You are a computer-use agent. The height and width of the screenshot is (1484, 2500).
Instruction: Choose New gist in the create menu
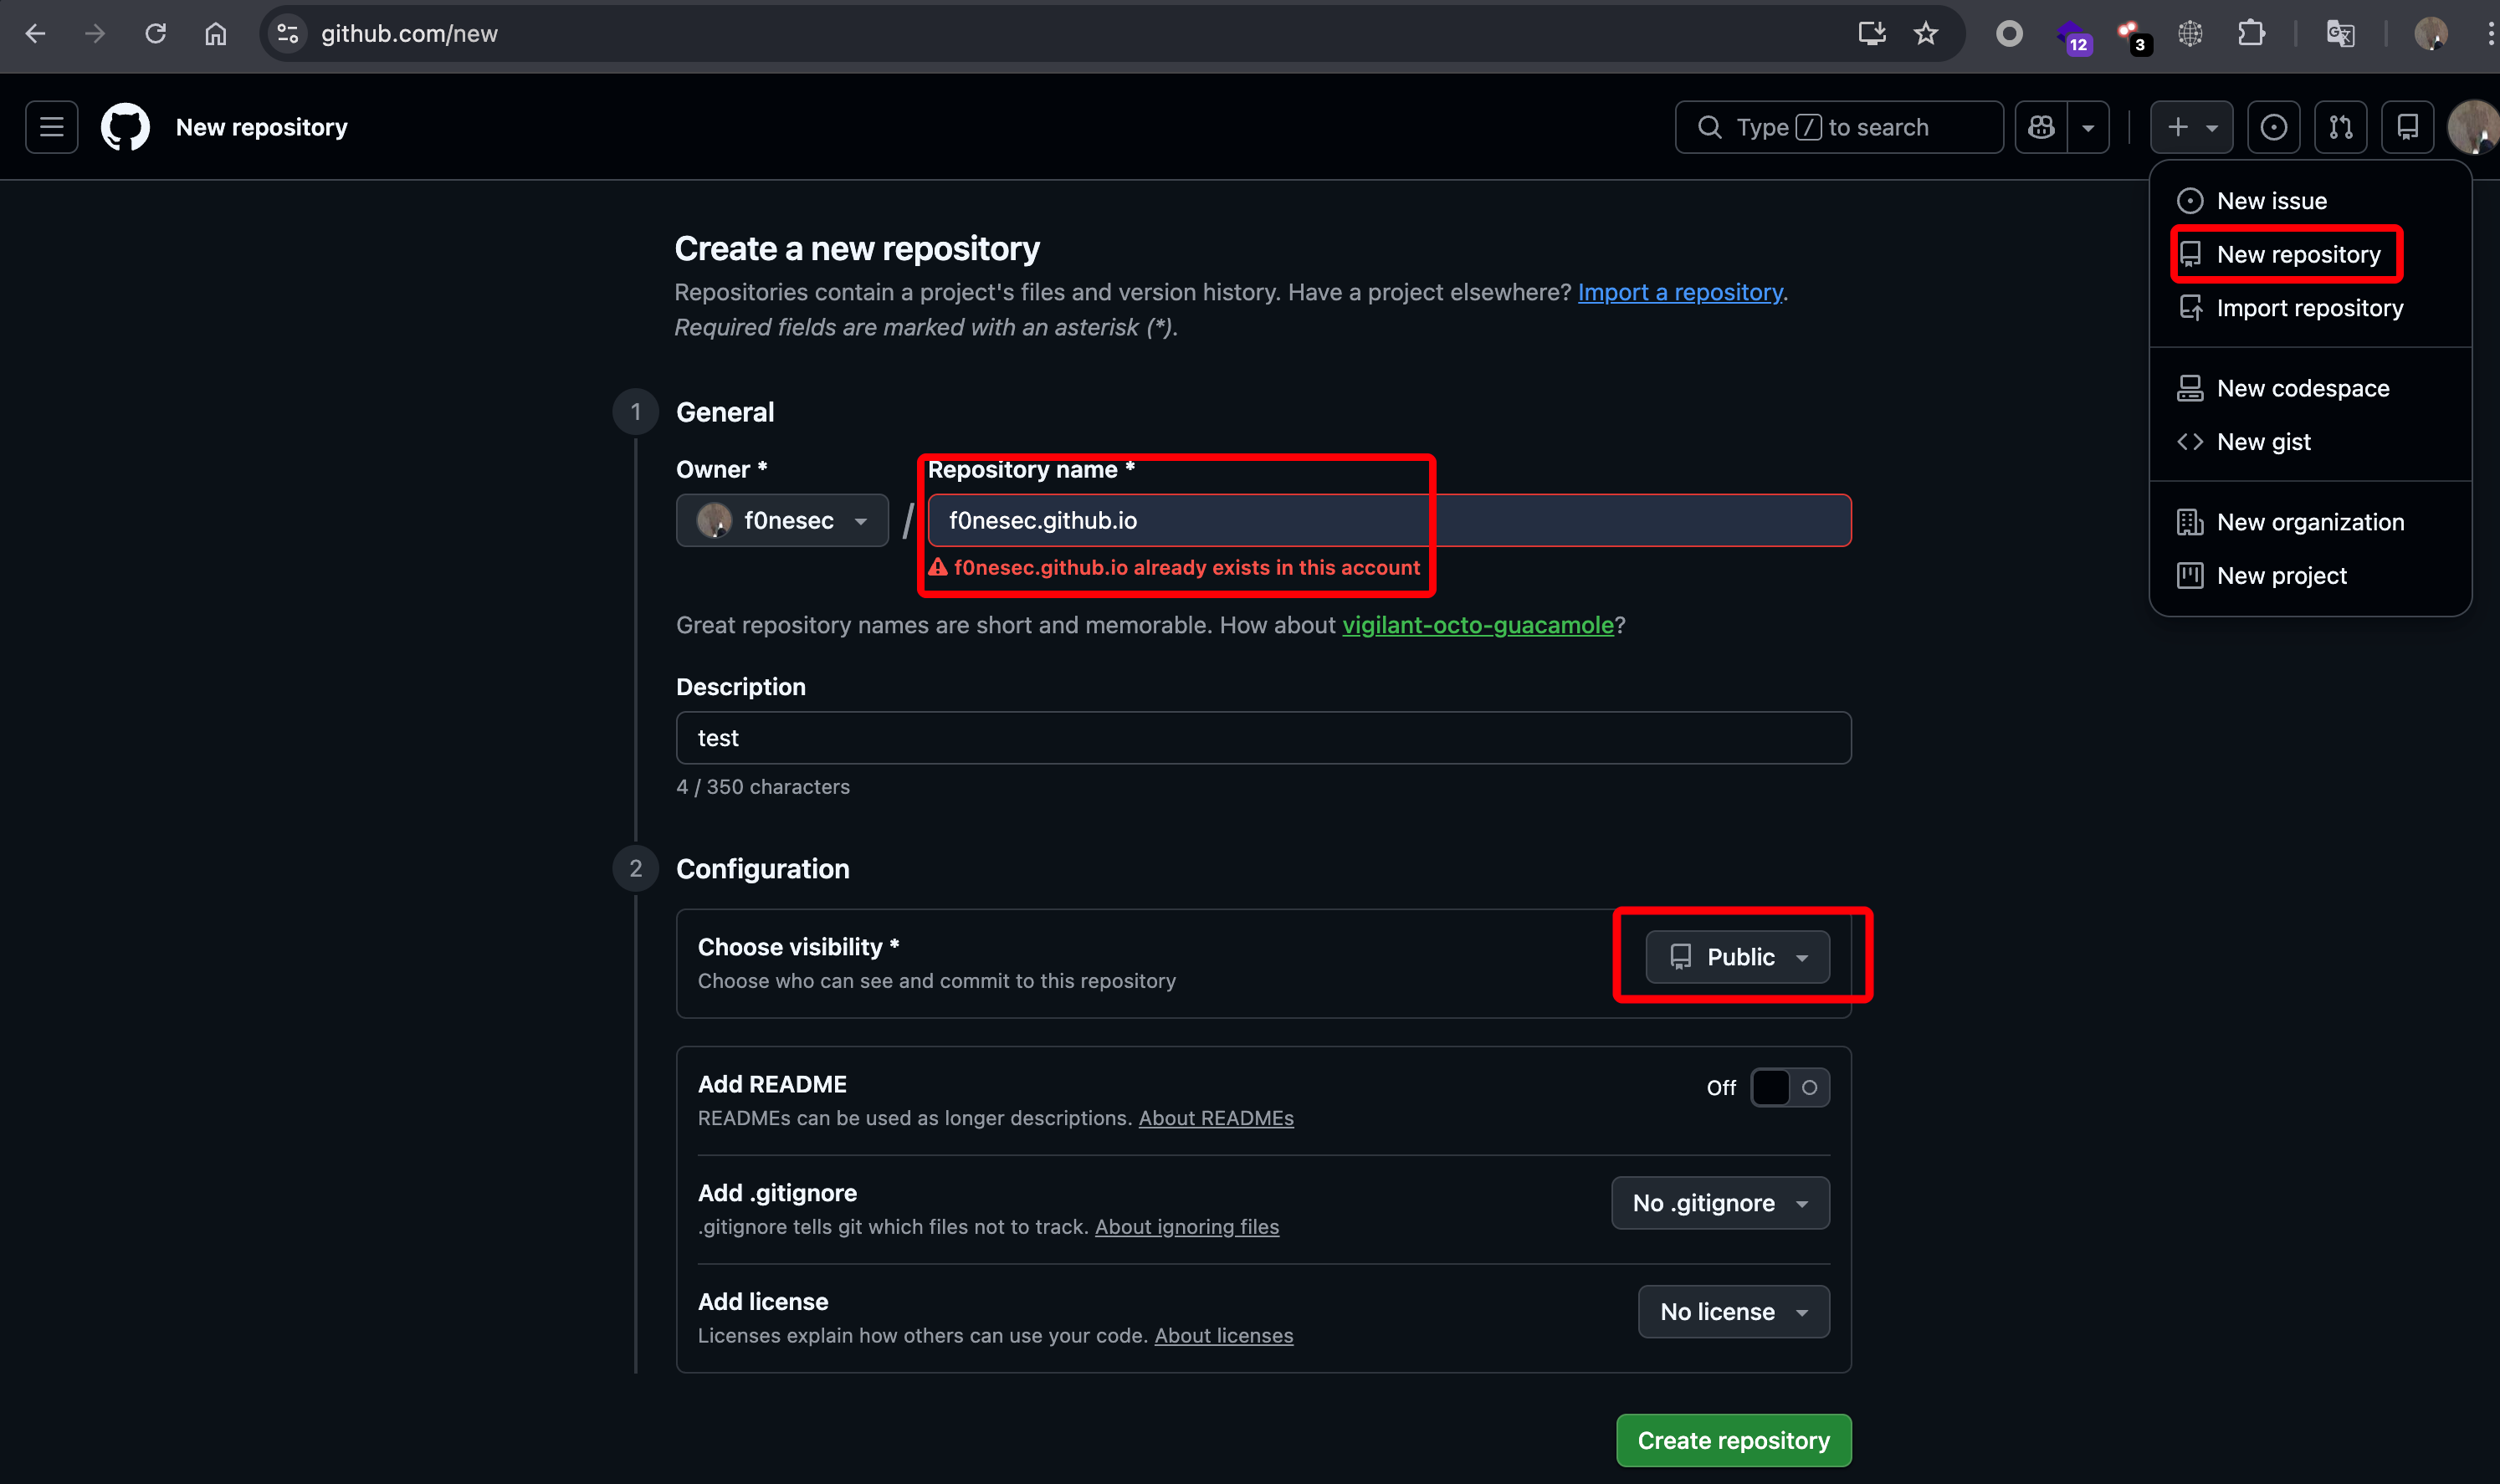(2263, 441)
